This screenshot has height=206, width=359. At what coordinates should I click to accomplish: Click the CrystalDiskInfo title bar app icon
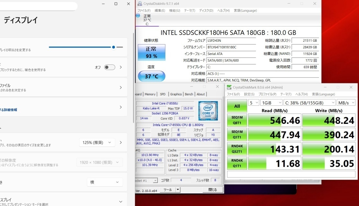140,4
